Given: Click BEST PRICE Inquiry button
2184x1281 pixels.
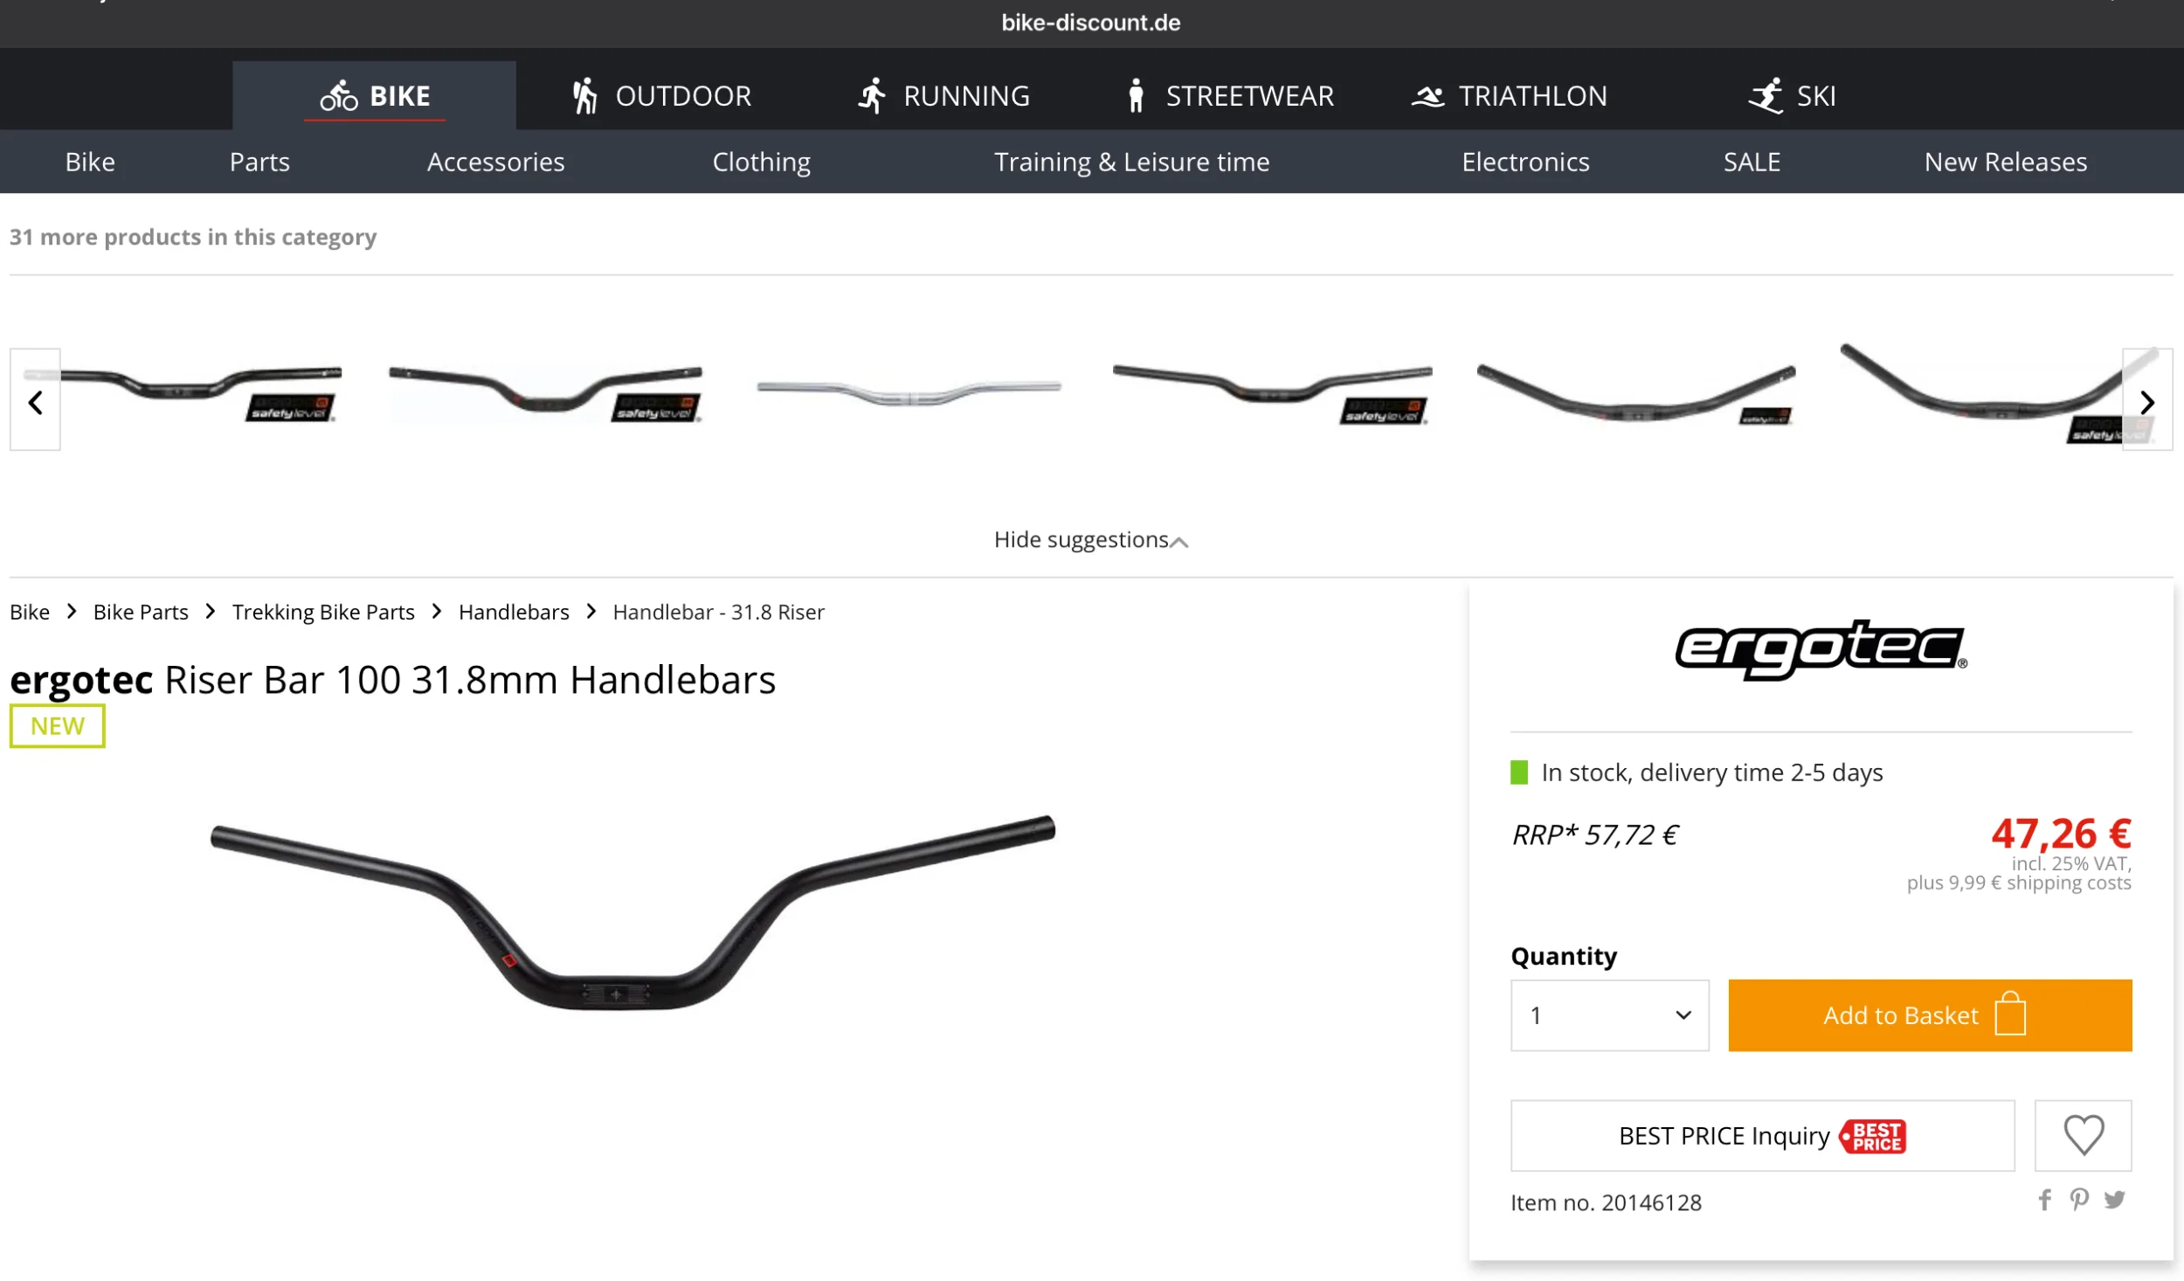Looking at the screenshot, I should coord(1762,1135).
